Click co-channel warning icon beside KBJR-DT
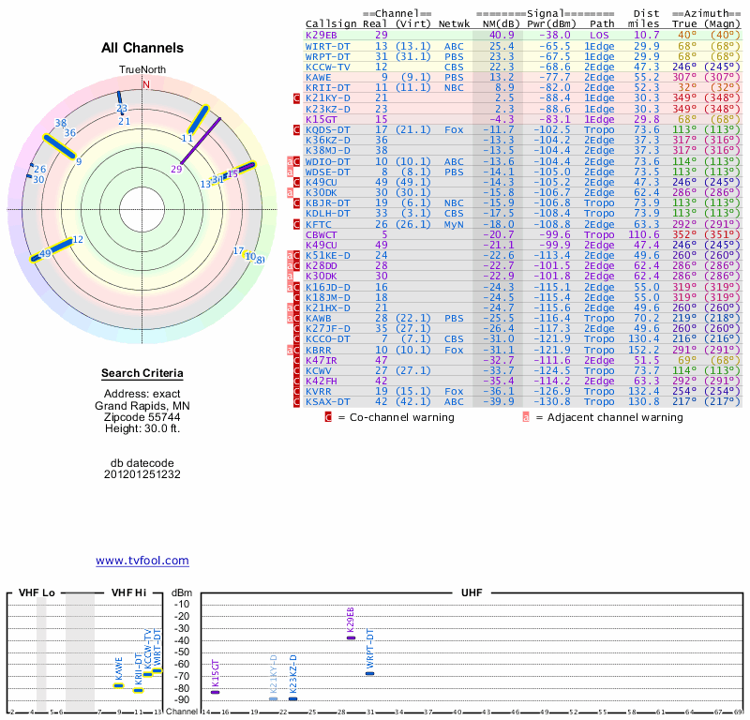The height and width of the screenshot is (720, 750). point(297,202)
